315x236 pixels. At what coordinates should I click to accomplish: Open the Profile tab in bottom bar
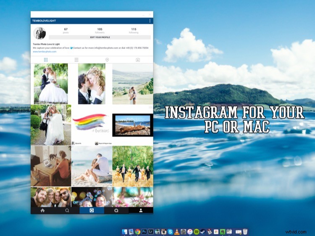pyautogui.click(x=141, y=210)
